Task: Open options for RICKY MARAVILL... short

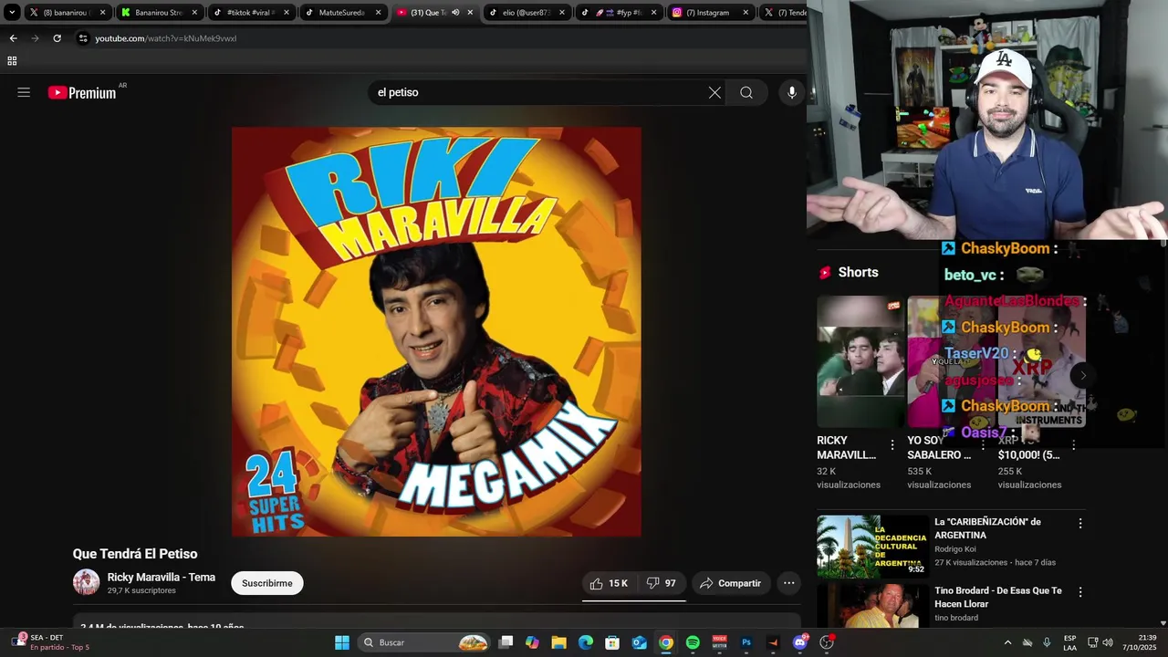Action: [x=892, y=445]
